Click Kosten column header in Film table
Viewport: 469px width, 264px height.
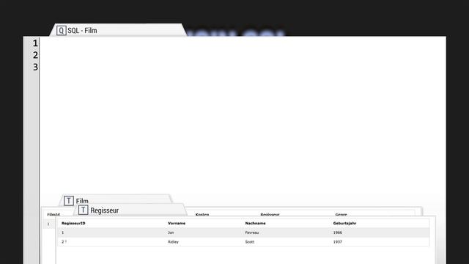(x=202, y=214)
